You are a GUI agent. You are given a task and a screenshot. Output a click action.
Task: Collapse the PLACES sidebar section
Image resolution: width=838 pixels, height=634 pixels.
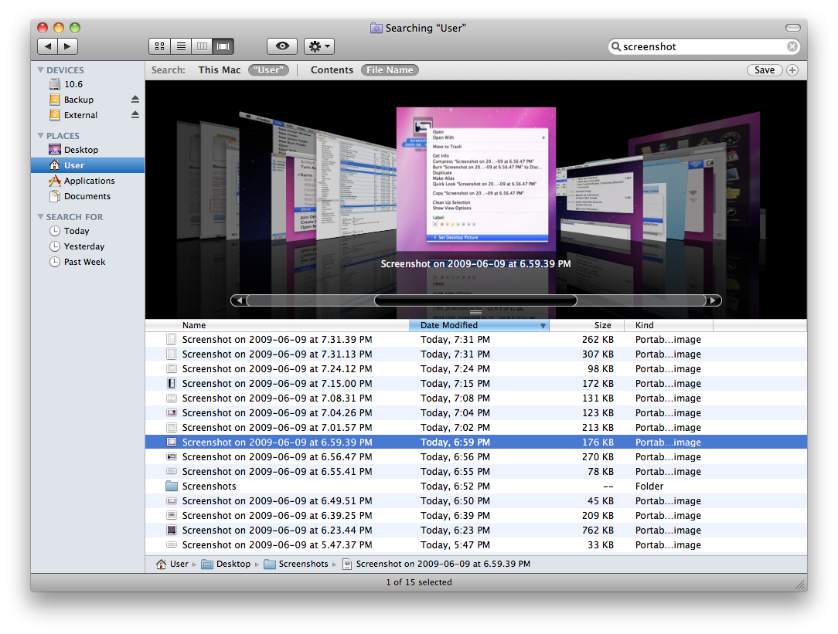(41, 136)
